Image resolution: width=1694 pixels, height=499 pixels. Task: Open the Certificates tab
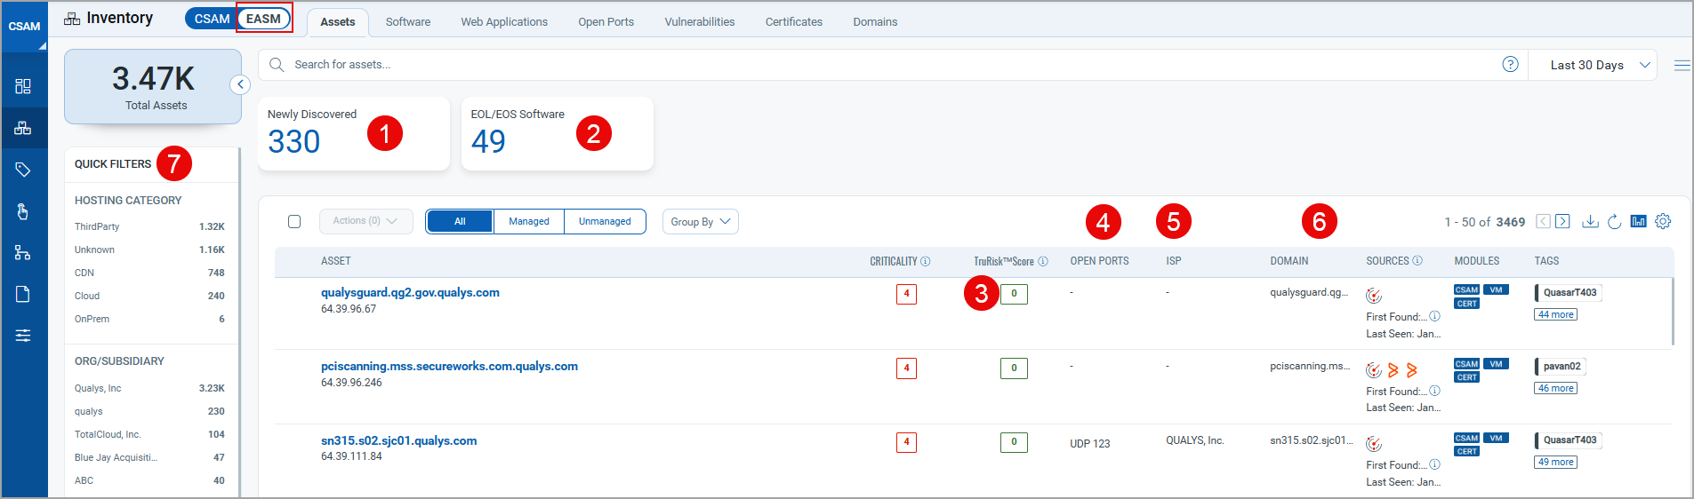pos(794,22)
